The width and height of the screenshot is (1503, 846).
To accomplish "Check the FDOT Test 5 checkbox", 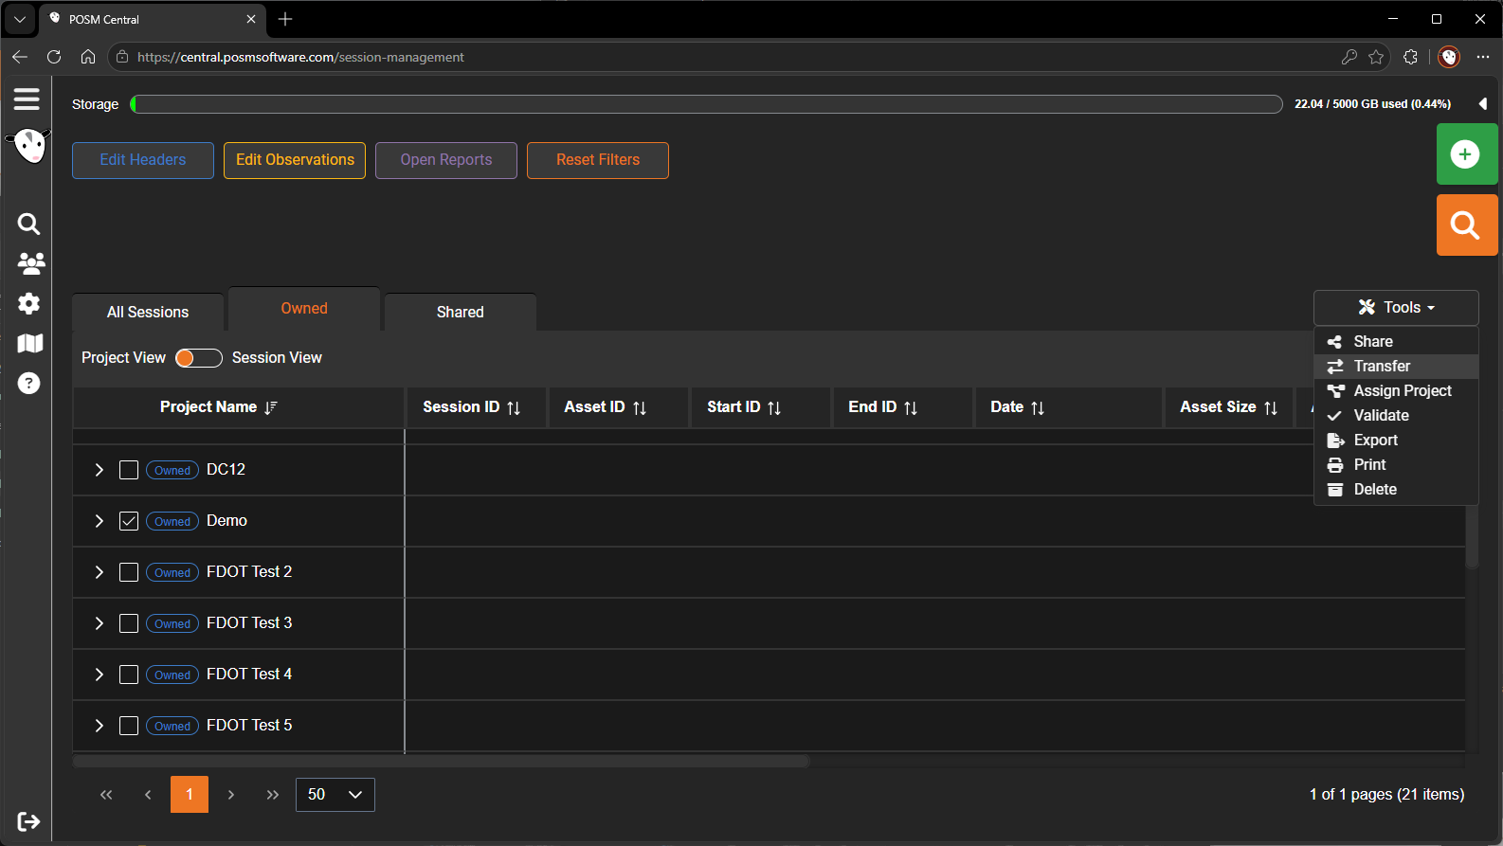I will [129, 726].
